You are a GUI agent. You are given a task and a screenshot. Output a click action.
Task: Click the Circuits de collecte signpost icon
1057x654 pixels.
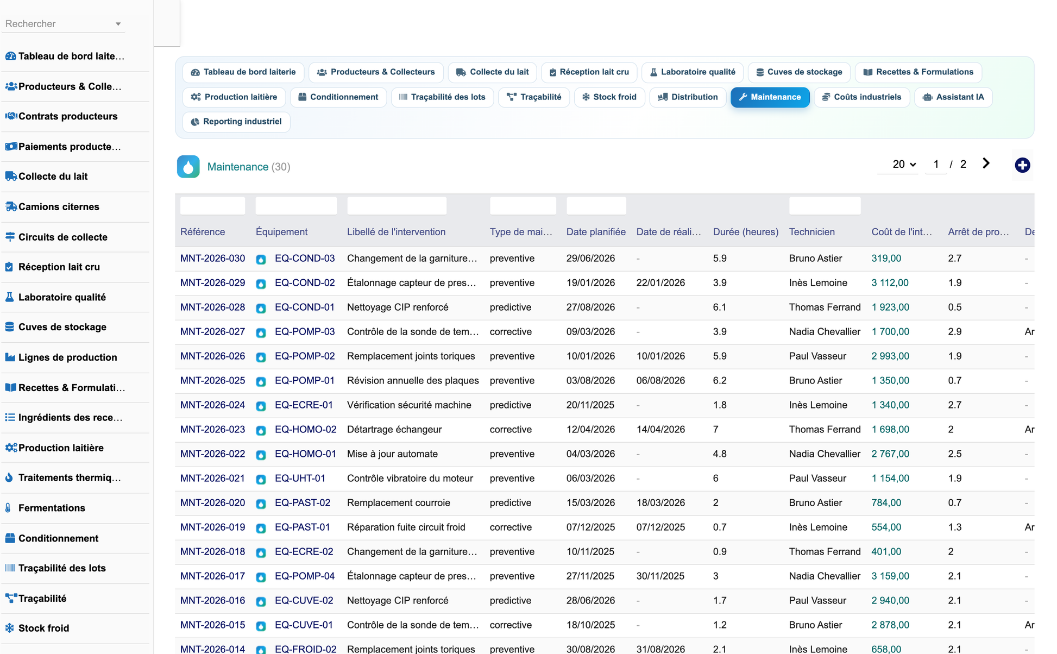pyautogui.click(x=10, y=237)
